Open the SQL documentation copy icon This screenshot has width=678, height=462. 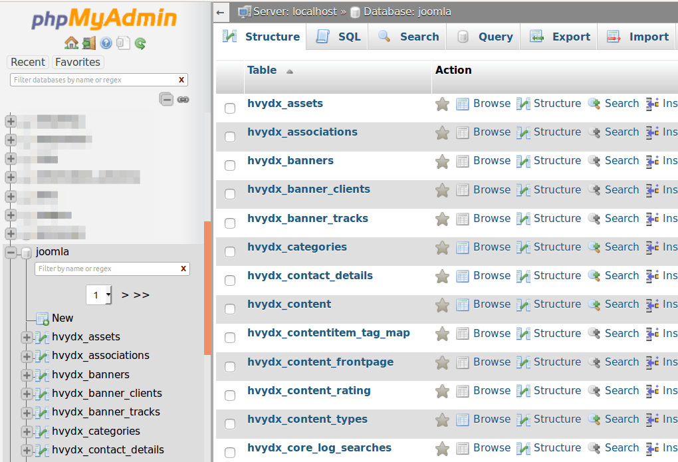click(123, 43)
